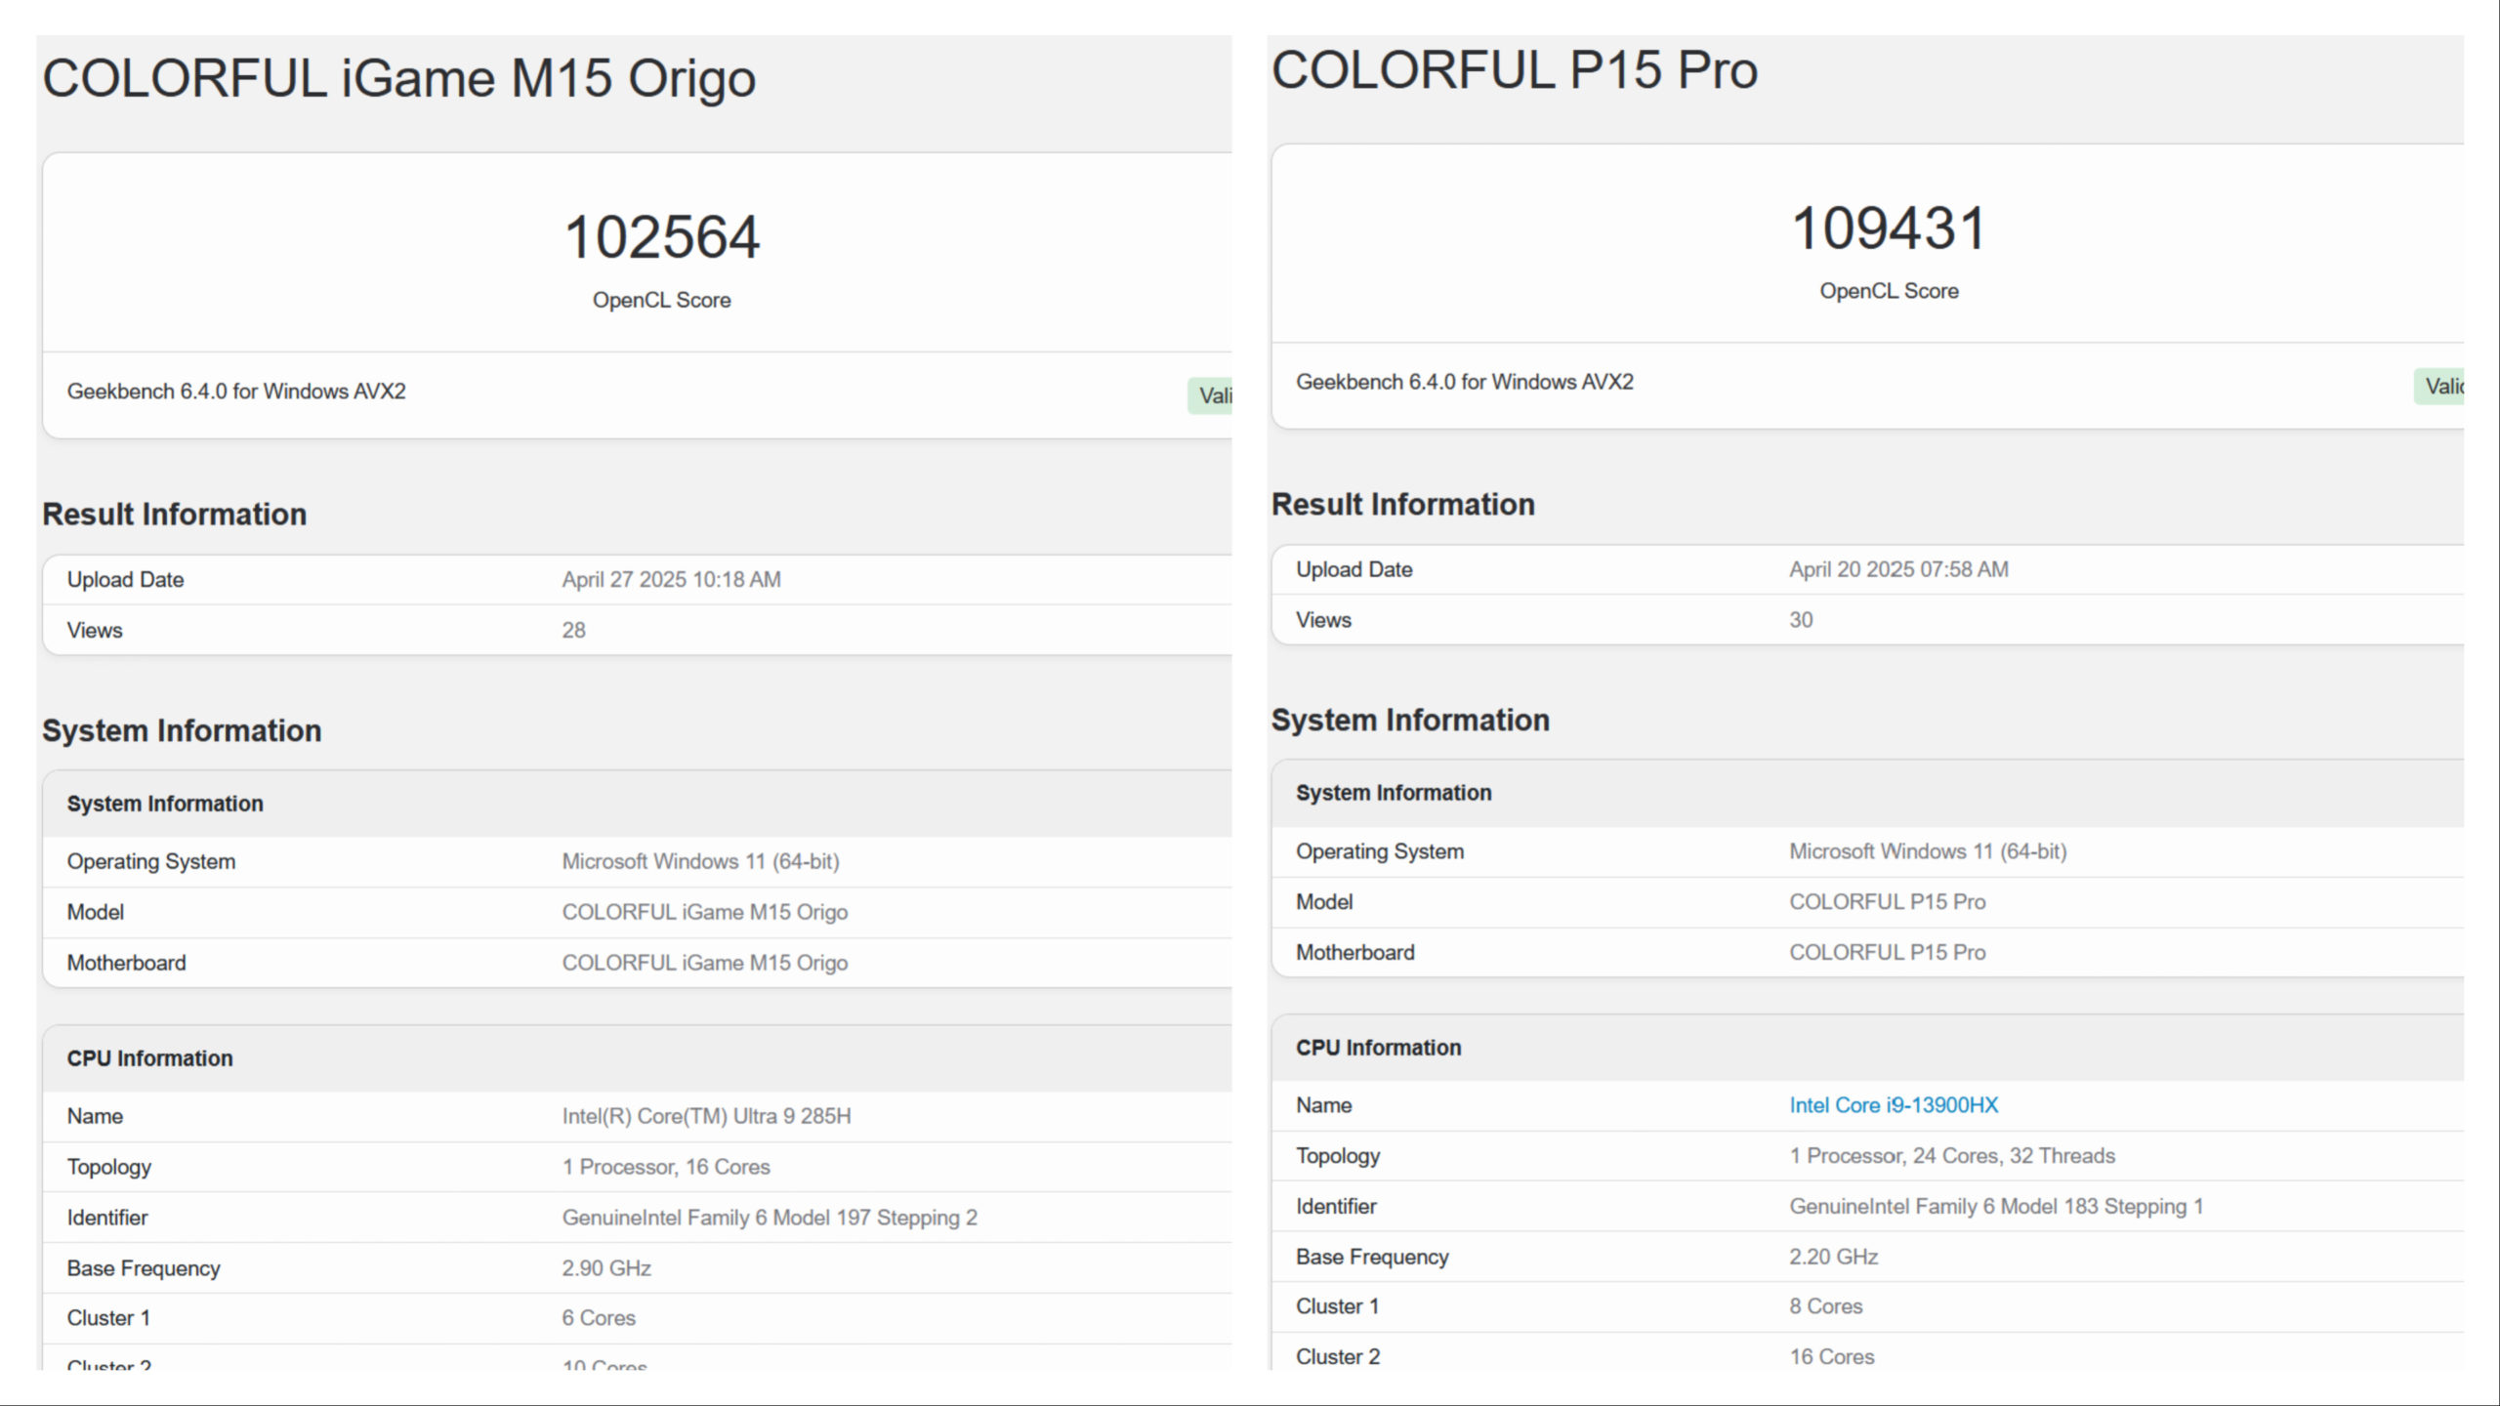Select the 109431 OpenCL score number
The height and width of the screenshot is (1406, 2500).
[1889, 228]
